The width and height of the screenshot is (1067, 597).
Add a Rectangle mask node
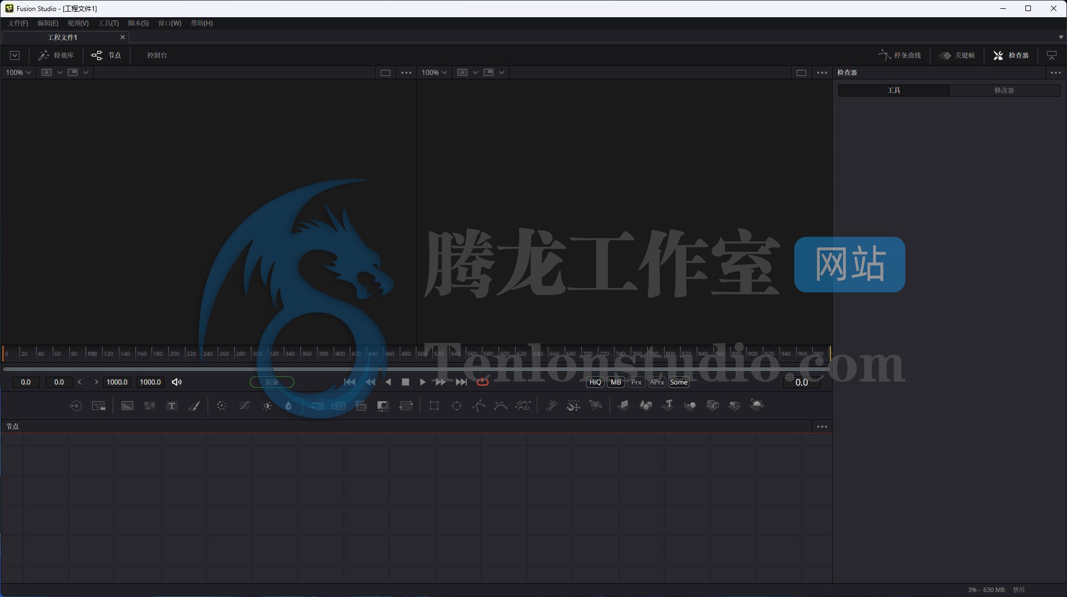434,406
